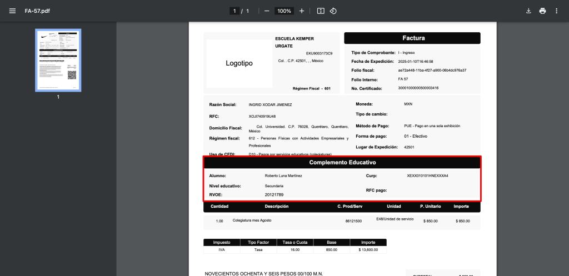Click the zoom in plus icon
This screenshot has height=276, width=569.
point(302,11)
